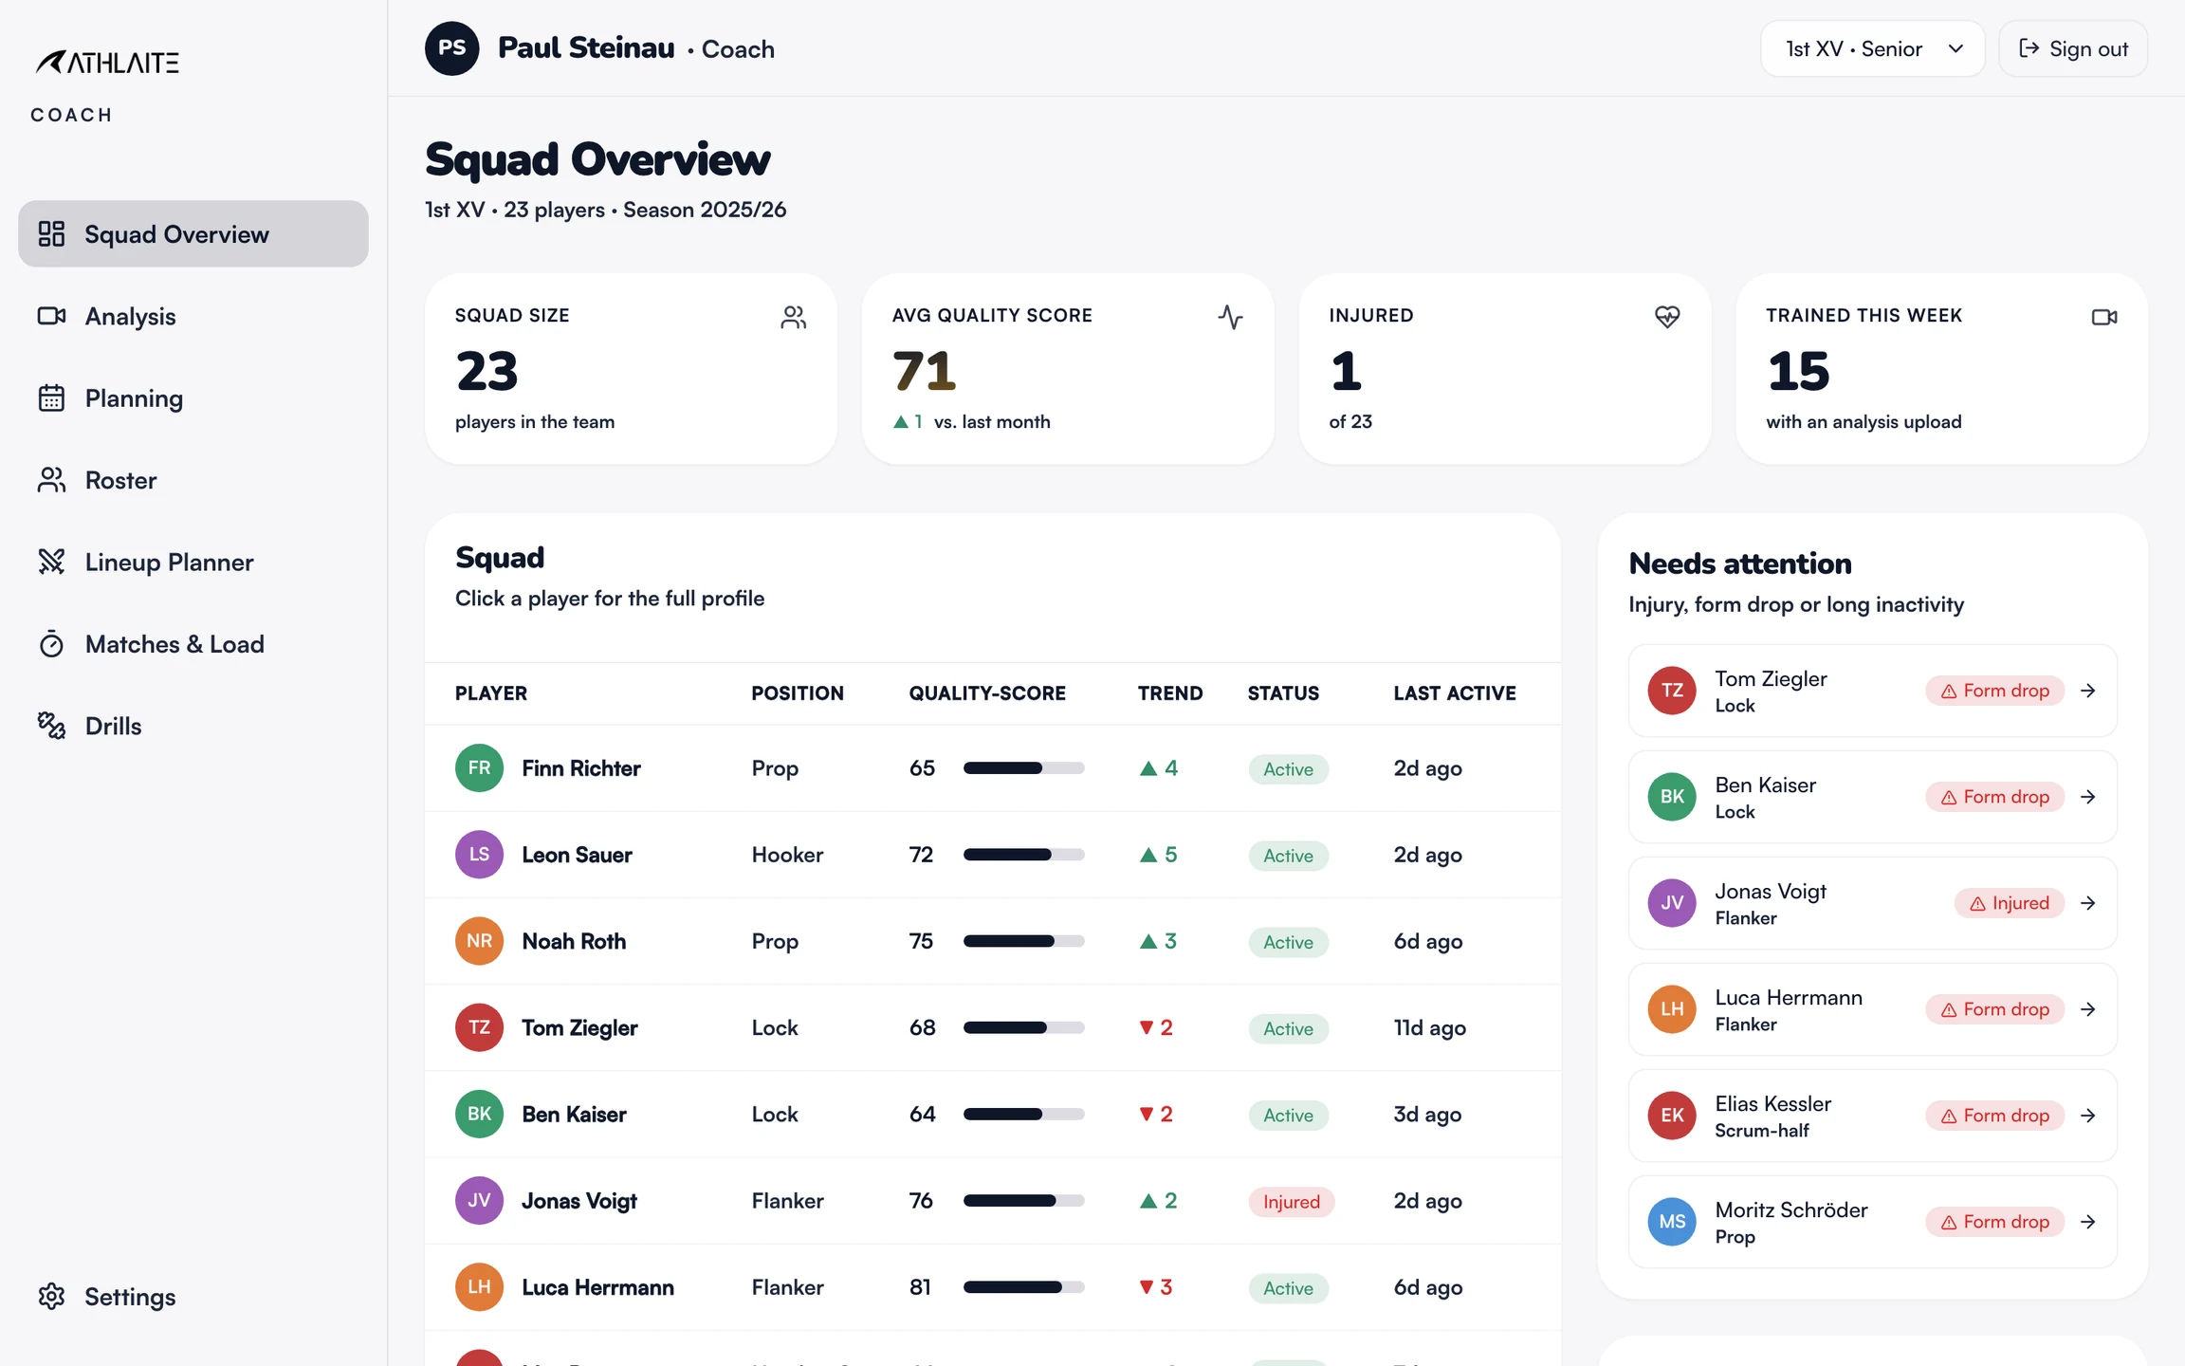
Task: Open Finn Richter's full profile
Action: (992, 768)
